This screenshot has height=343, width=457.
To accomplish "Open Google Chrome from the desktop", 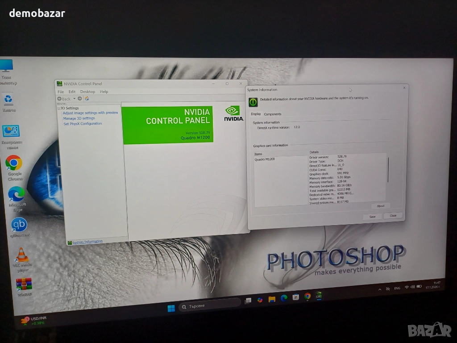I will point(14,163).
